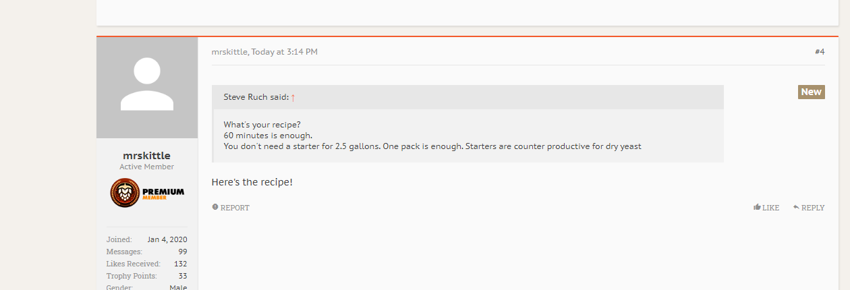Viewport: 850px width, 290px height.
Task: Open the #4 post permalink
Action: click(x=820, y=52)
